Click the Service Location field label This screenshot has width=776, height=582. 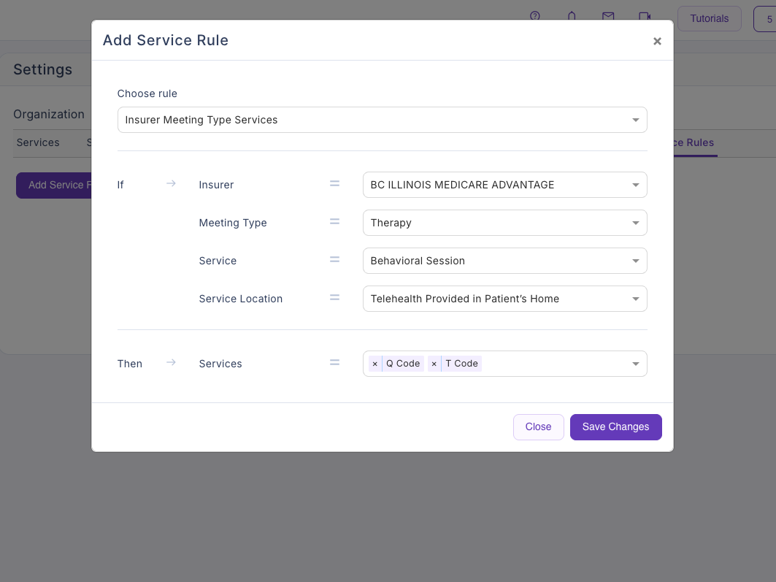point(240,299)
